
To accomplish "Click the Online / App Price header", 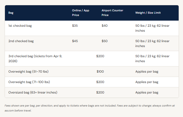I will click(80, 13).
